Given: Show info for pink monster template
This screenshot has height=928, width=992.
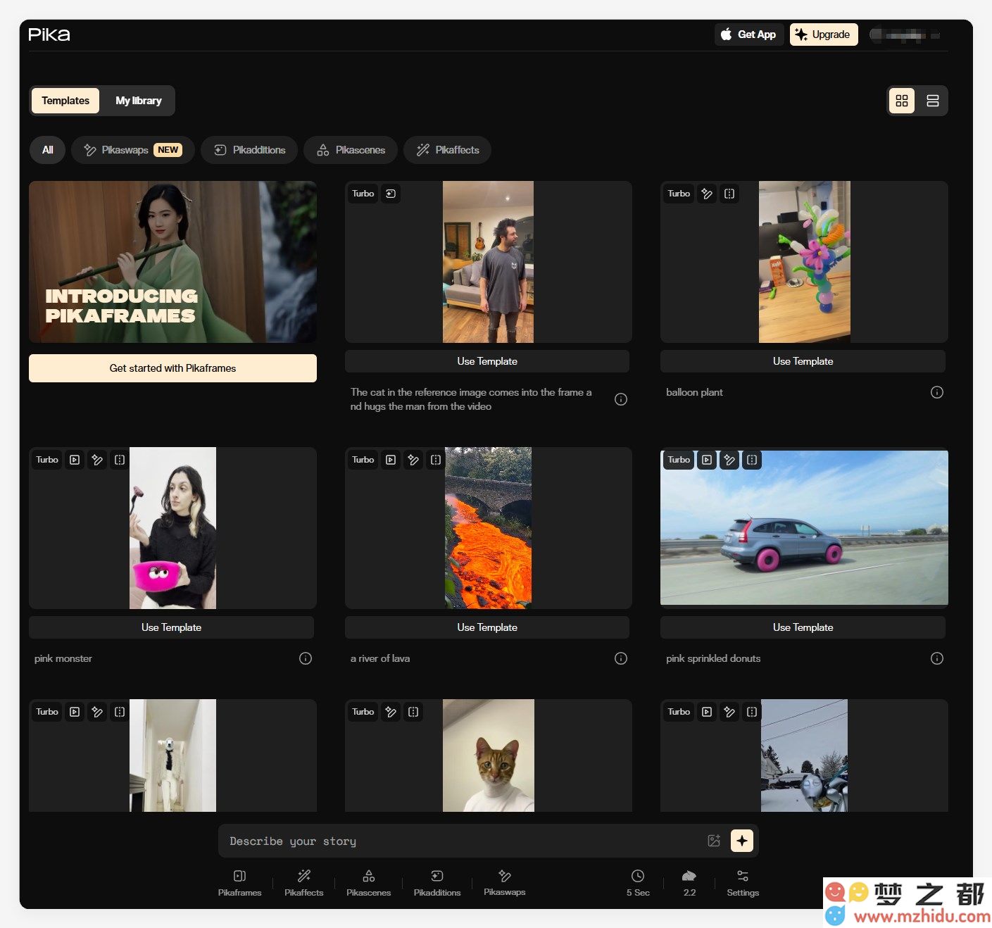Looking at the screenshot, I should [306, 658].
